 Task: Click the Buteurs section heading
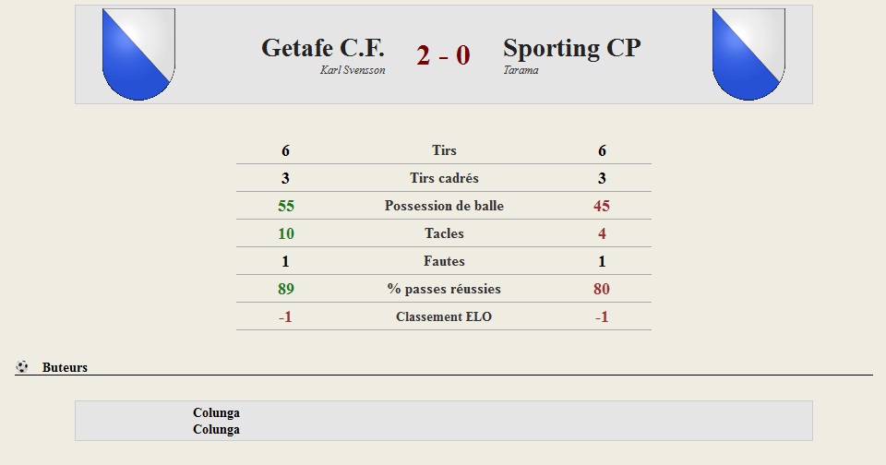(x=65, y=367)
